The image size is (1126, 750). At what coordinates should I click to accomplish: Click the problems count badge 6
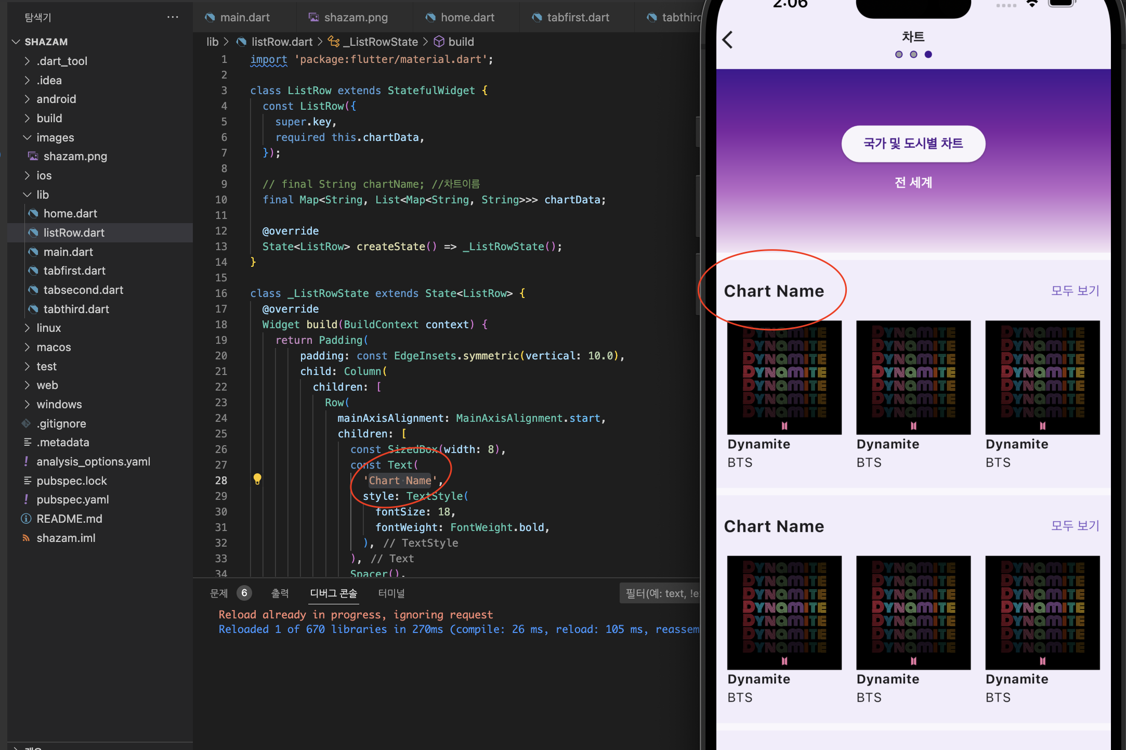click(244, 593)
